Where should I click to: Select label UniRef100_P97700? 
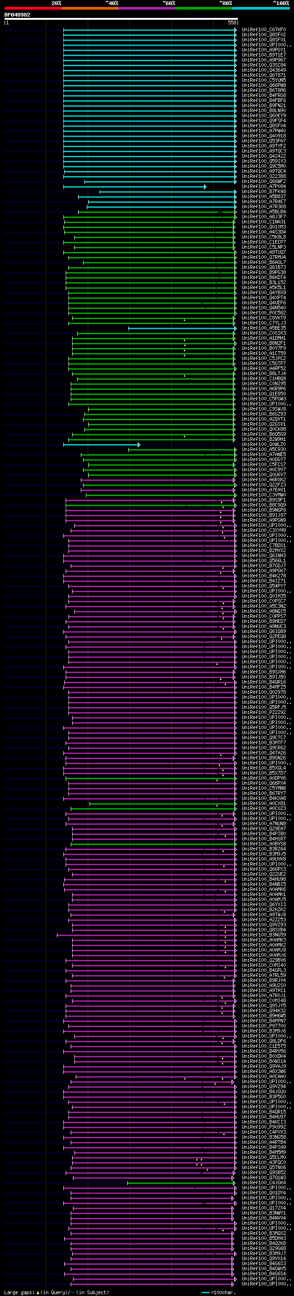pyautogui.click(x=264, y=1026)
